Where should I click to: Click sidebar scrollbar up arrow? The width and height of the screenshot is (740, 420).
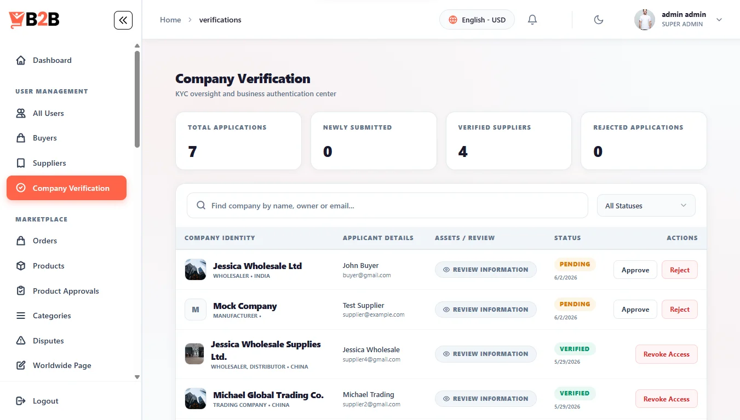pyautogui.click(x=137, y=45)
